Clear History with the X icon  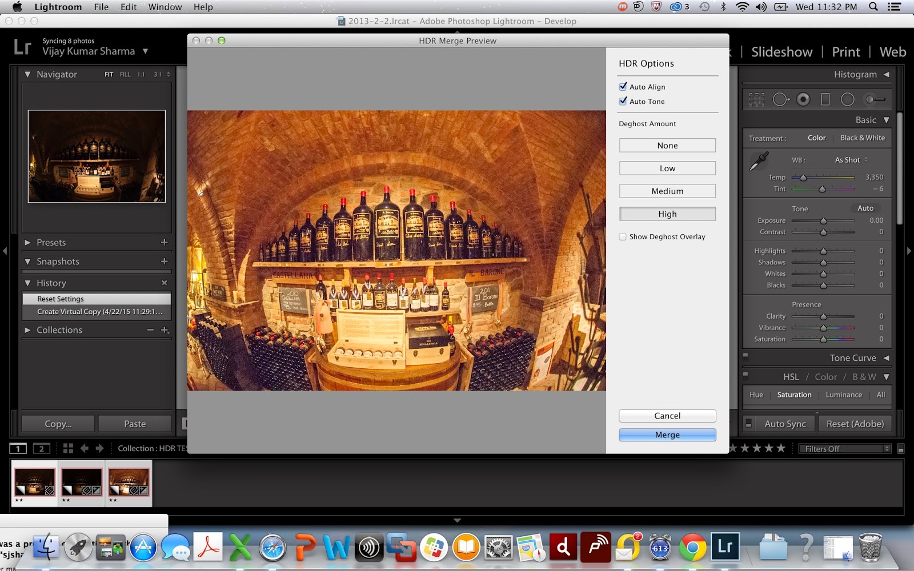165,283
